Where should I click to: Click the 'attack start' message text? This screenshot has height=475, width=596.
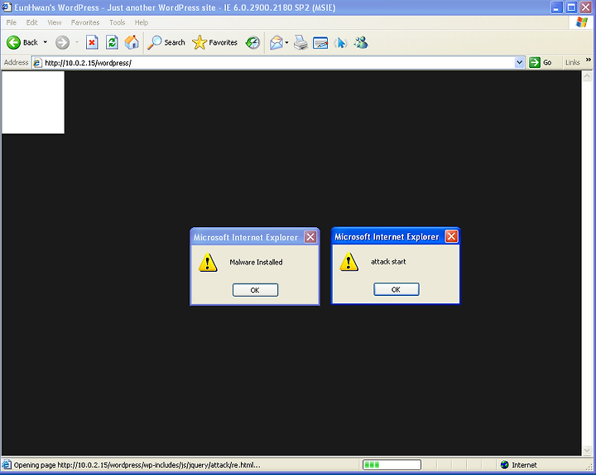(388, 261)
